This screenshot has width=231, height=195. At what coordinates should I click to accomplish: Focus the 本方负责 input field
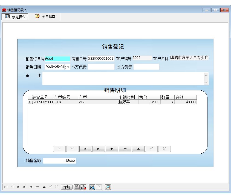pos(101,67)
